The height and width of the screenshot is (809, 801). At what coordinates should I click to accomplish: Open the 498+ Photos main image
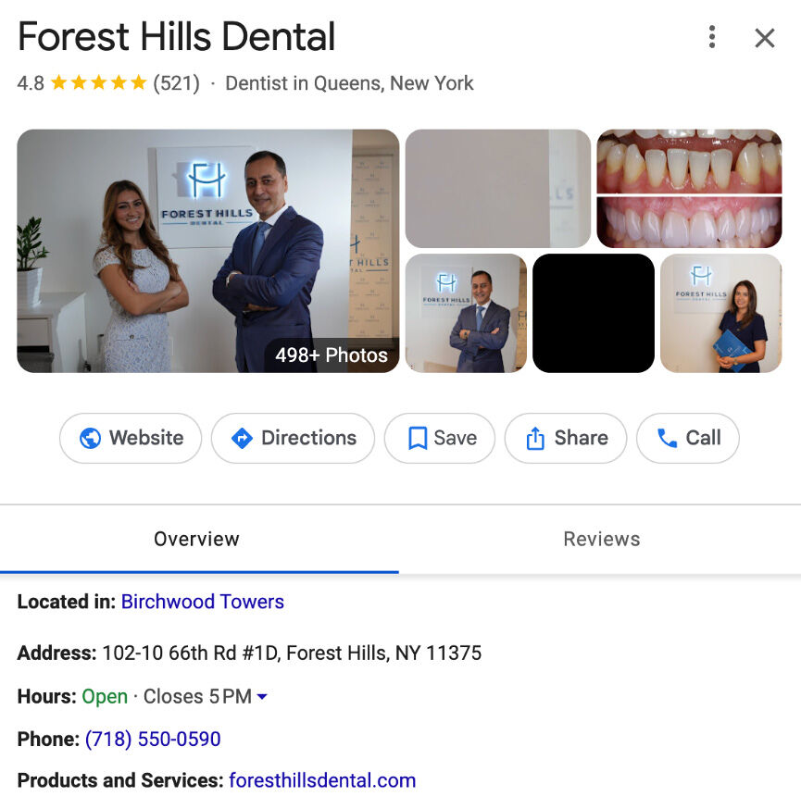pyautogui.click(x=207, y=251)
